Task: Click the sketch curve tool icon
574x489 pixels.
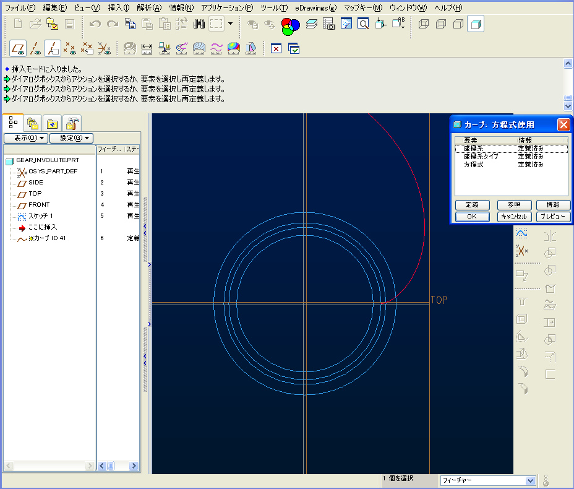Action: (x=521, y=233)
